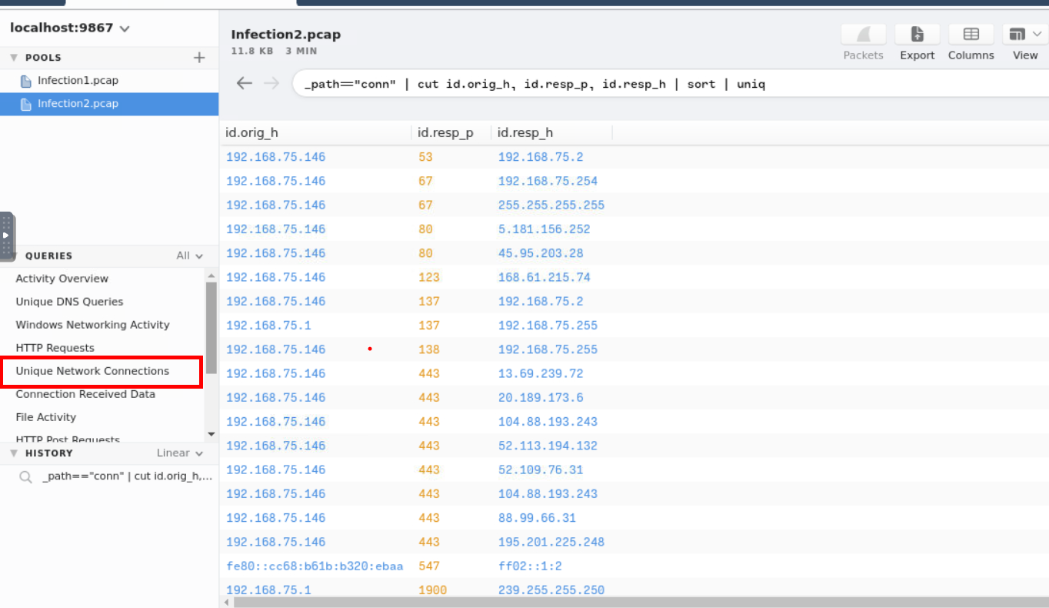The height and width of the screenshot is (608, 1049).
Task: Open the View layout menu
Action: pyautogui.click(x=1024, y=35)
